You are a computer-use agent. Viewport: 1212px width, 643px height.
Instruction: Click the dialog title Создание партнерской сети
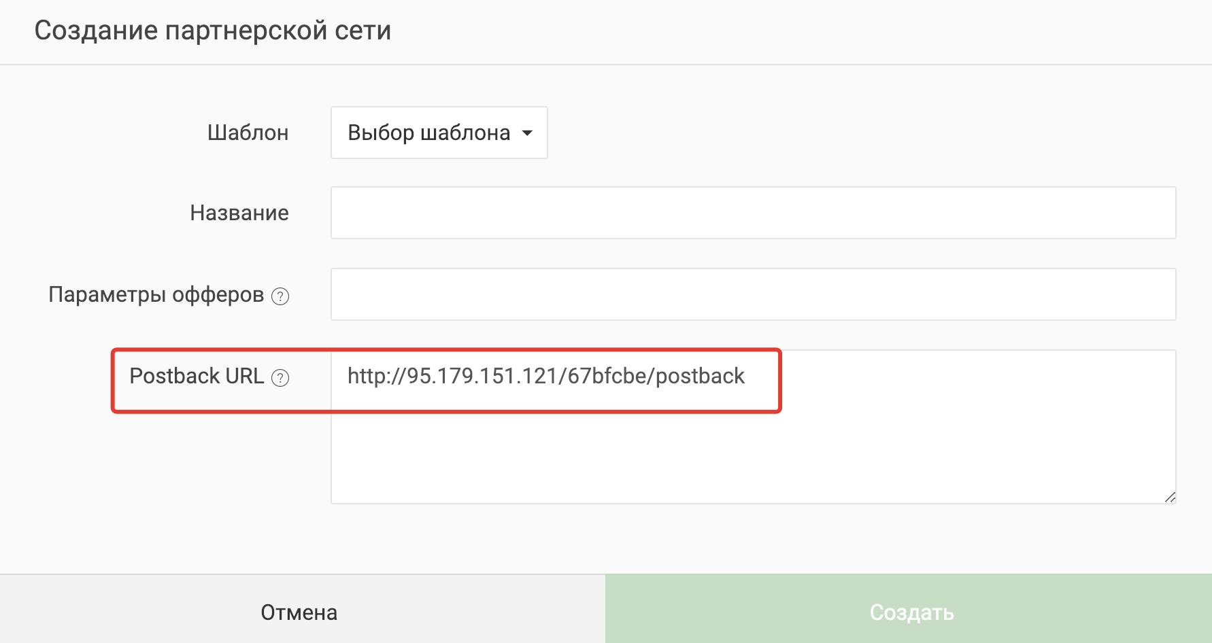(213, 31)
